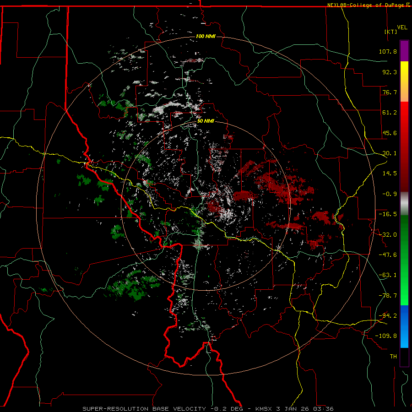Click the -109.8 velocity scale value
412x412 pixels.
tap(386, 336)
